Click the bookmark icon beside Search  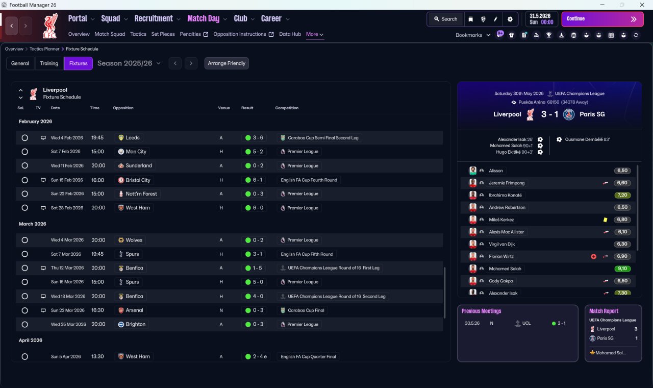click(x=470, y=19)
